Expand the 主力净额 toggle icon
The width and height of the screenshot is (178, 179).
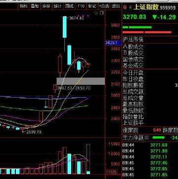147,137
